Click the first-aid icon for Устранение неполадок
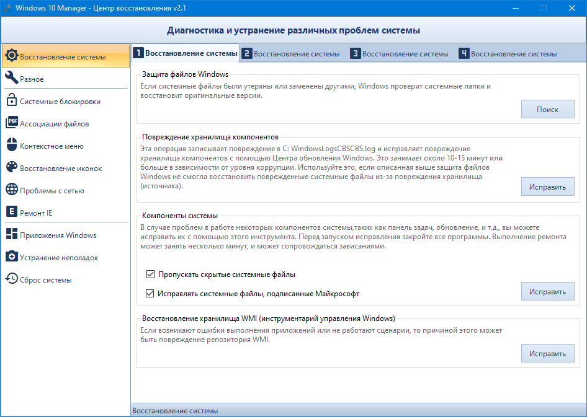587x417 pixels. click(x=12, y=256)
